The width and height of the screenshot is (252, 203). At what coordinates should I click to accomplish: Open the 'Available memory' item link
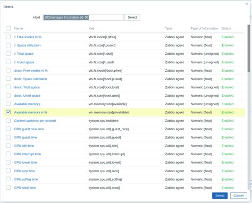click(x=27, y=104)
